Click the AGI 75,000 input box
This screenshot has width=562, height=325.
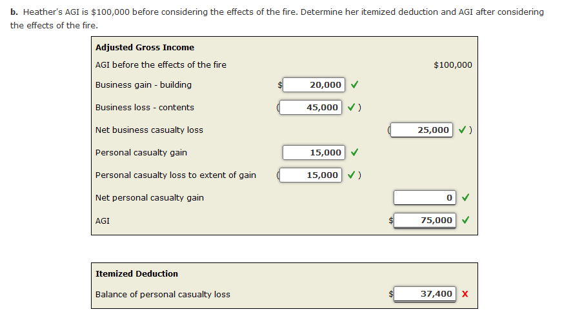click(425, 221)
